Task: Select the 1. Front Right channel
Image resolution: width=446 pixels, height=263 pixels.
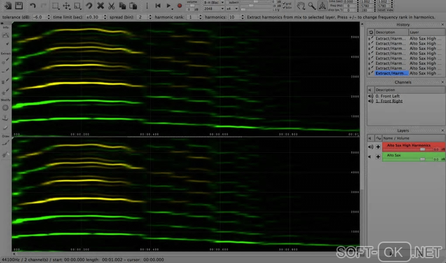Action: 389,101
